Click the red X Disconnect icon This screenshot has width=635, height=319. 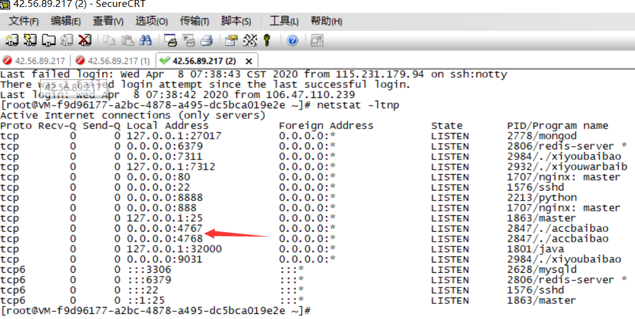pyautogui.click(x=85, y=41)
